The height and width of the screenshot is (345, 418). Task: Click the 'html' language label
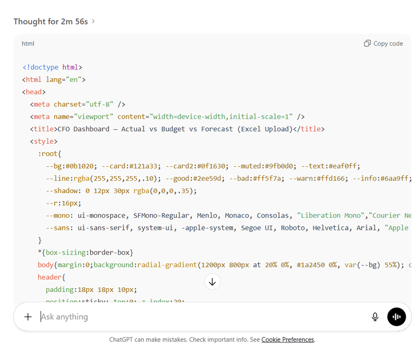[28, 44]
